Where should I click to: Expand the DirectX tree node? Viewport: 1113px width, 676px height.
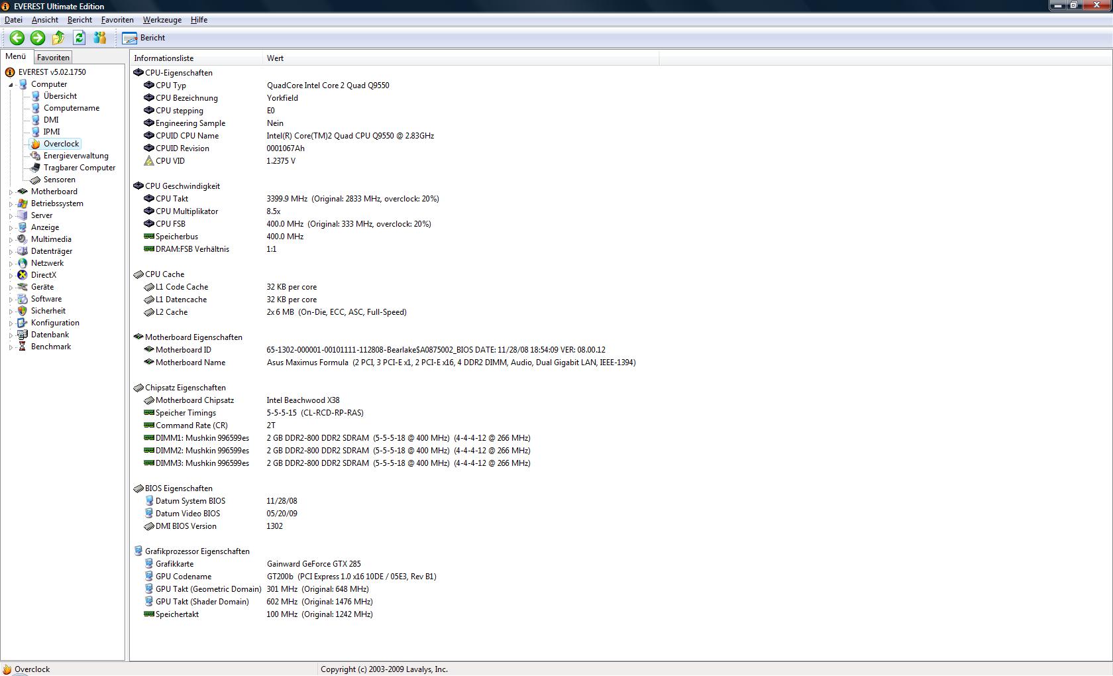[11, 276]
